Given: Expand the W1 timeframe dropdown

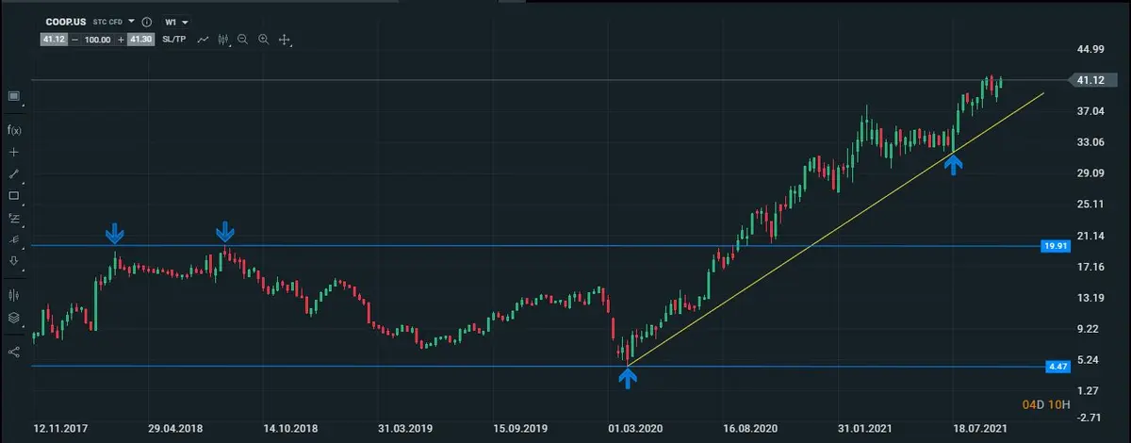Looking at the screenshot, I should [x=177, y=22].
